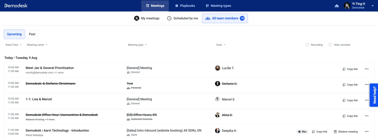Click Stefanie C. host avatar
The image size is (378, 139).
click(218, 84)
